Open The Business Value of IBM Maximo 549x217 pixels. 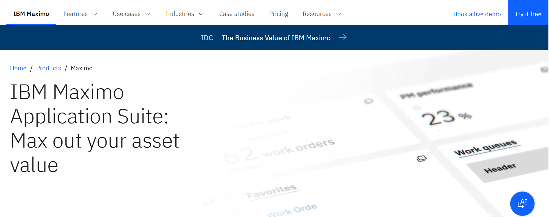click(276, 38)
